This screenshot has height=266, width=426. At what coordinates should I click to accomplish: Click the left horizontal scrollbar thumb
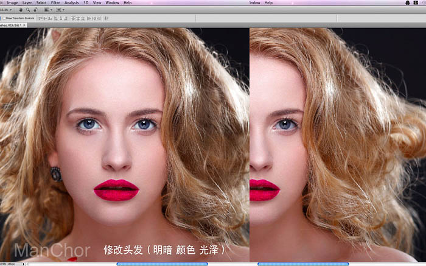[162, 264]
